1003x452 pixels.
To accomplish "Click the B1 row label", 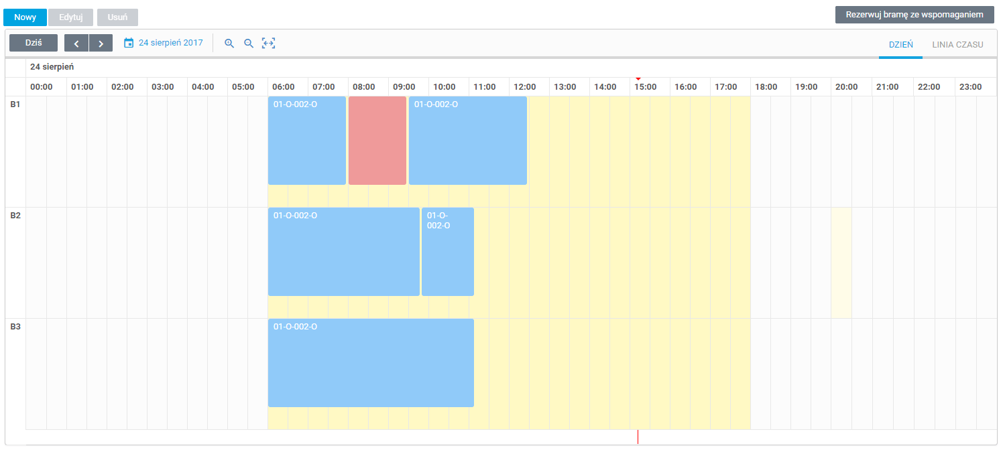I will pyautogui.click(x=15, y=104).
